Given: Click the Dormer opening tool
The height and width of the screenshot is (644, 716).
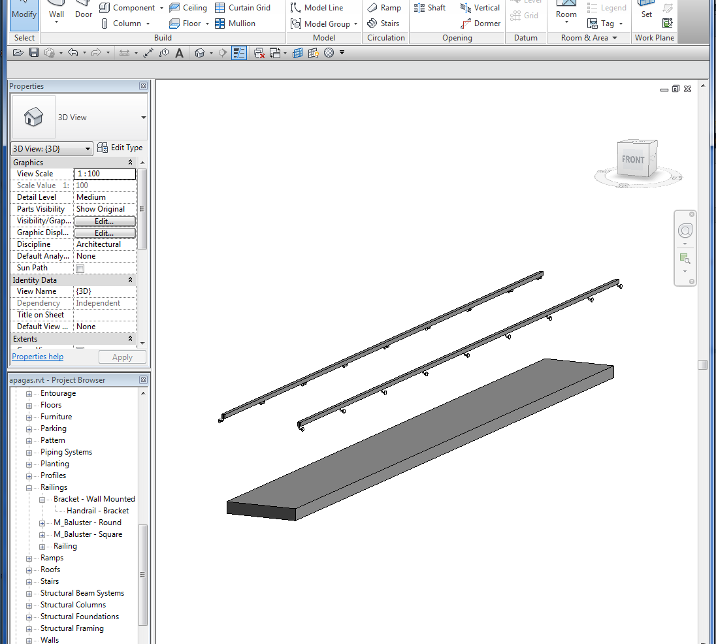Looking at the screenshot, I should click(x=481, y=24).
